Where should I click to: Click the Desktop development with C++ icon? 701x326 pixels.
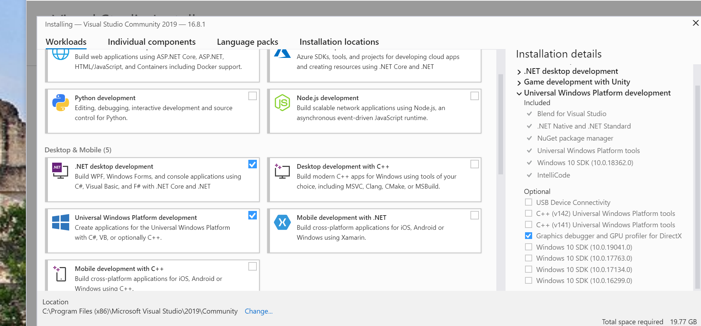click(x=282, y=171)
